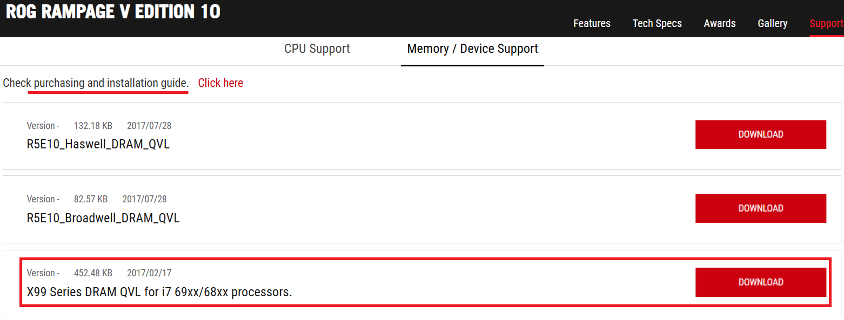Viewport: 844px width, 320px height.
Task: Click the R5E10_Broadwell_DRAM_QVL title
Action: click(103, 218)
